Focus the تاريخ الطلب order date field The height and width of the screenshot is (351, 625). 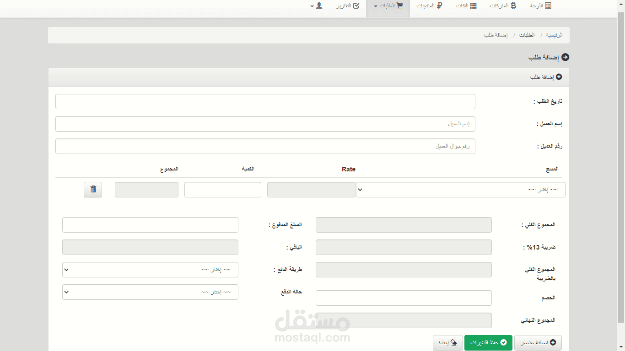pyautogui.click(x=265, y=101)
